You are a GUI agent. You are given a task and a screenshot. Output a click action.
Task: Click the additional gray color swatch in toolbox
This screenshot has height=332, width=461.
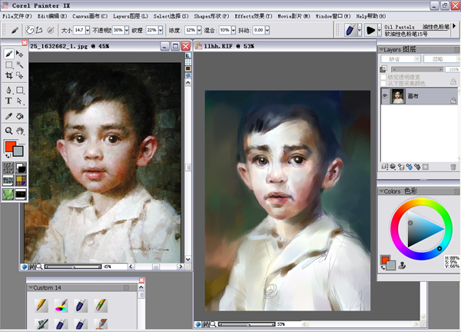click(18, 151)
